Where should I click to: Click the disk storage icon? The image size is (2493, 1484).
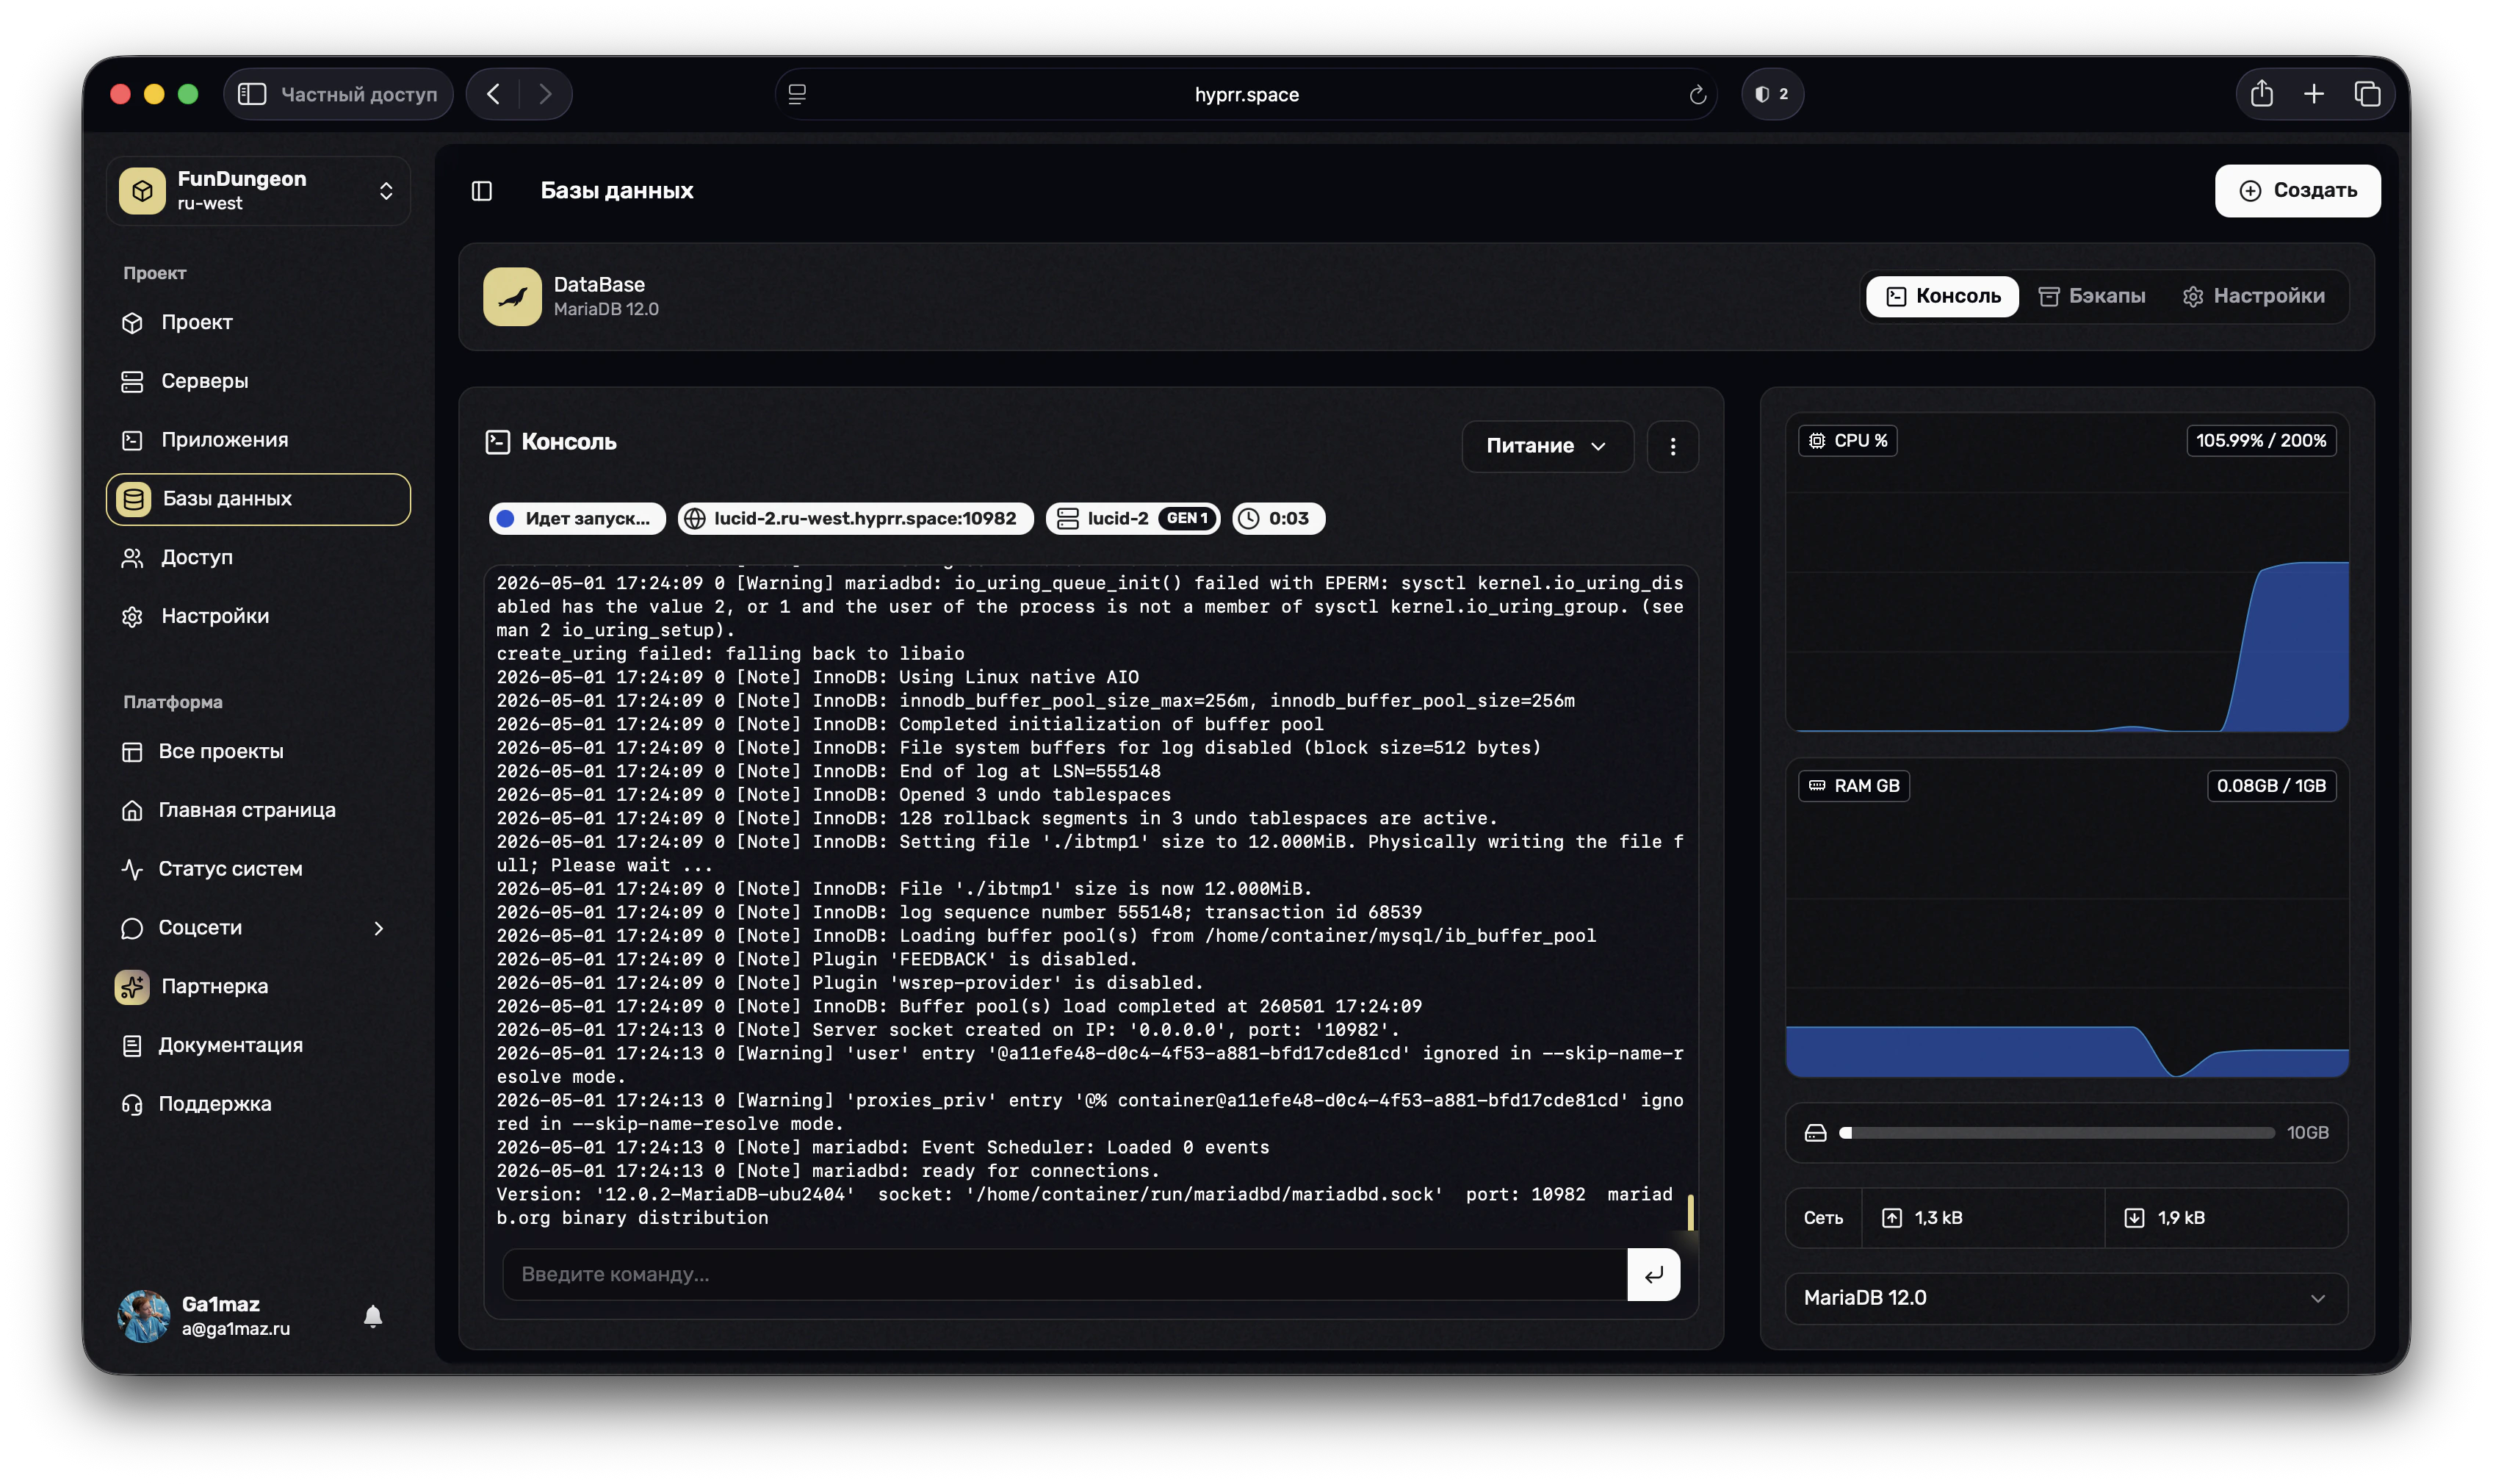pyautogui.click(x=1815, y=1133)
